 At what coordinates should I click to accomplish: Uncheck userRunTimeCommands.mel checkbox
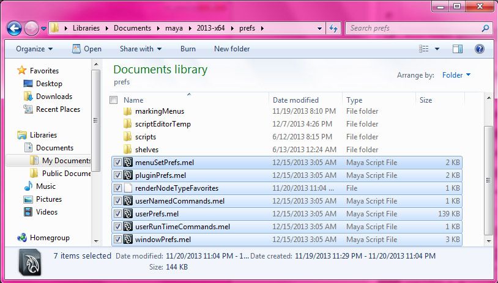(117, 227)
